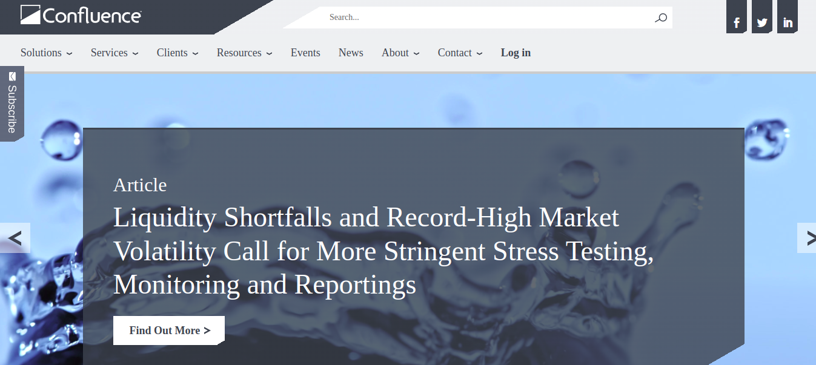This screenshot has width=816, height=365.
Task: Open the Events page
Action: (305, 53)
